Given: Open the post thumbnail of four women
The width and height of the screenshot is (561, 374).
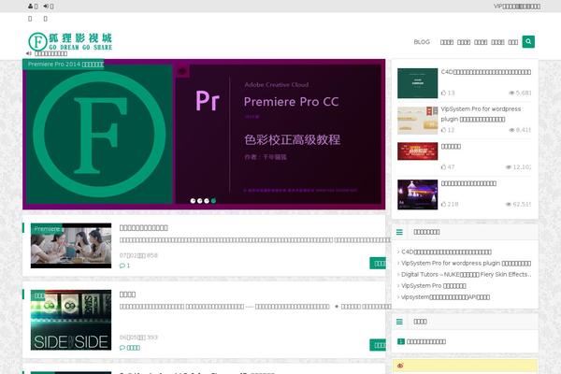Looking at the screenshot, I should (71, 246).
